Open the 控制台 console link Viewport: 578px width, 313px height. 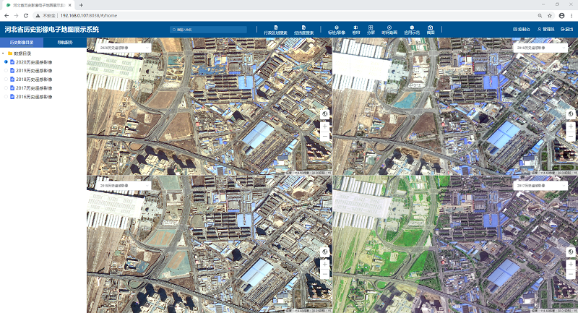(x=521, y=30)
